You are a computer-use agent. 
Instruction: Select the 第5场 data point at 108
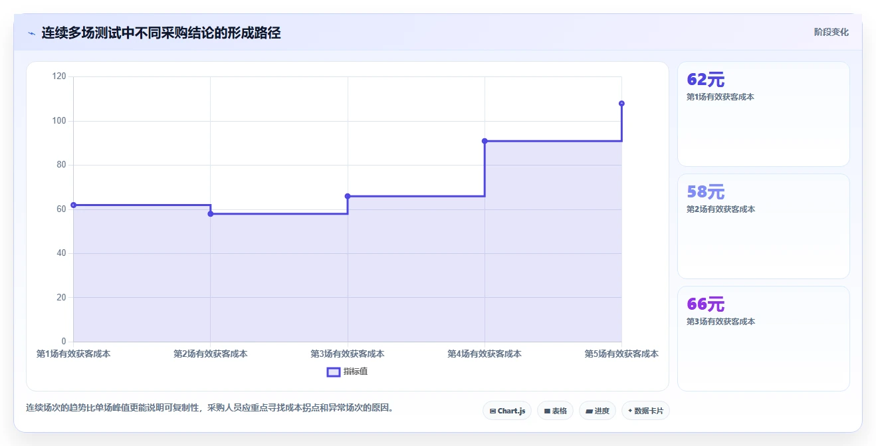tap(621, 104)
